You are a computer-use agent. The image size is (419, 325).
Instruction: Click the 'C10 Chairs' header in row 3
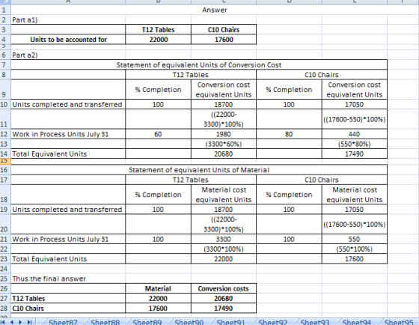coord(224,29)
